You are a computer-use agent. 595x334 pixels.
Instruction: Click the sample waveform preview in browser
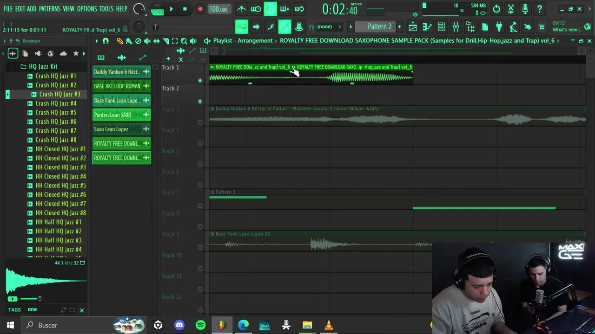pos(46,280)
